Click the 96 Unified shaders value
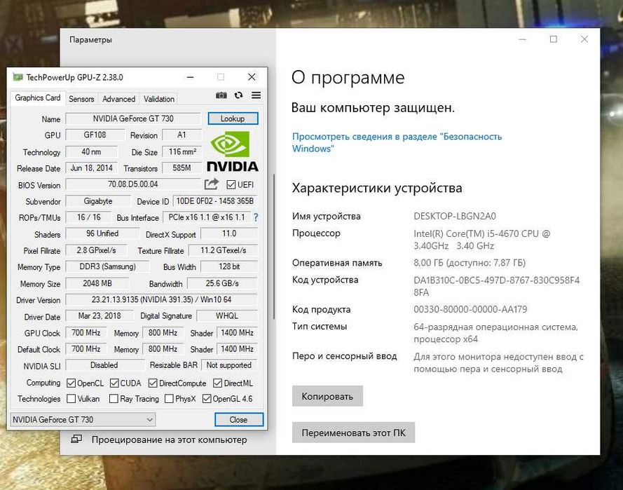Viewport: 623px width, 490px height. [x=102, y=233]
